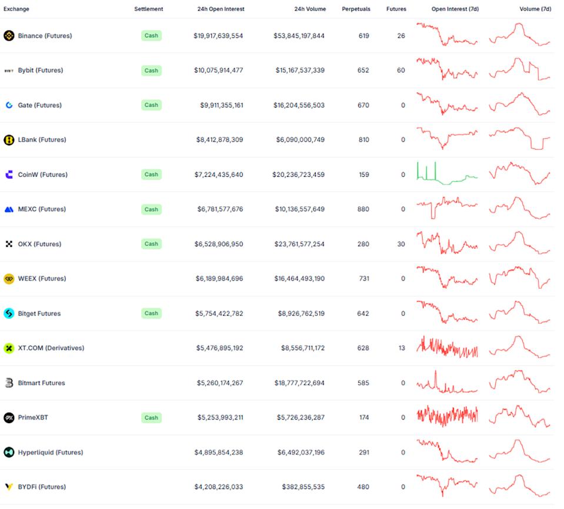Click the Bitget exchange logo icon
This screenshot has width=564, height=509.
(x=9, y=314)
